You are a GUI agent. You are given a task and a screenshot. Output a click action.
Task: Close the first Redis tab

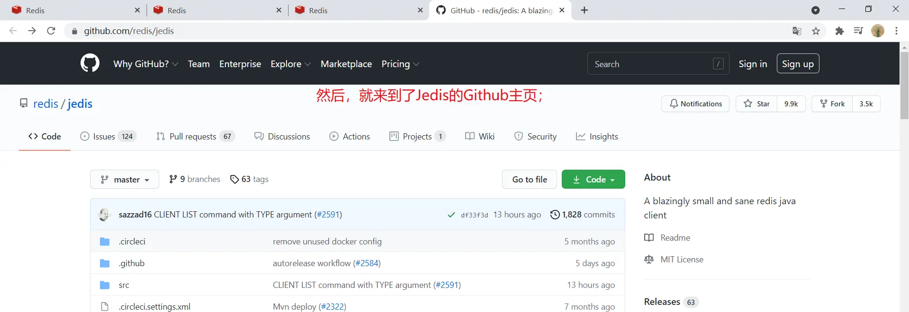pyautogui.click(x=137, y=10)
